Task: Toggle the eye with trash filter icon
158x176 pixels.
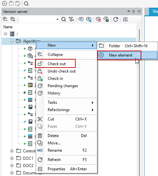Action: coord(98,19)
